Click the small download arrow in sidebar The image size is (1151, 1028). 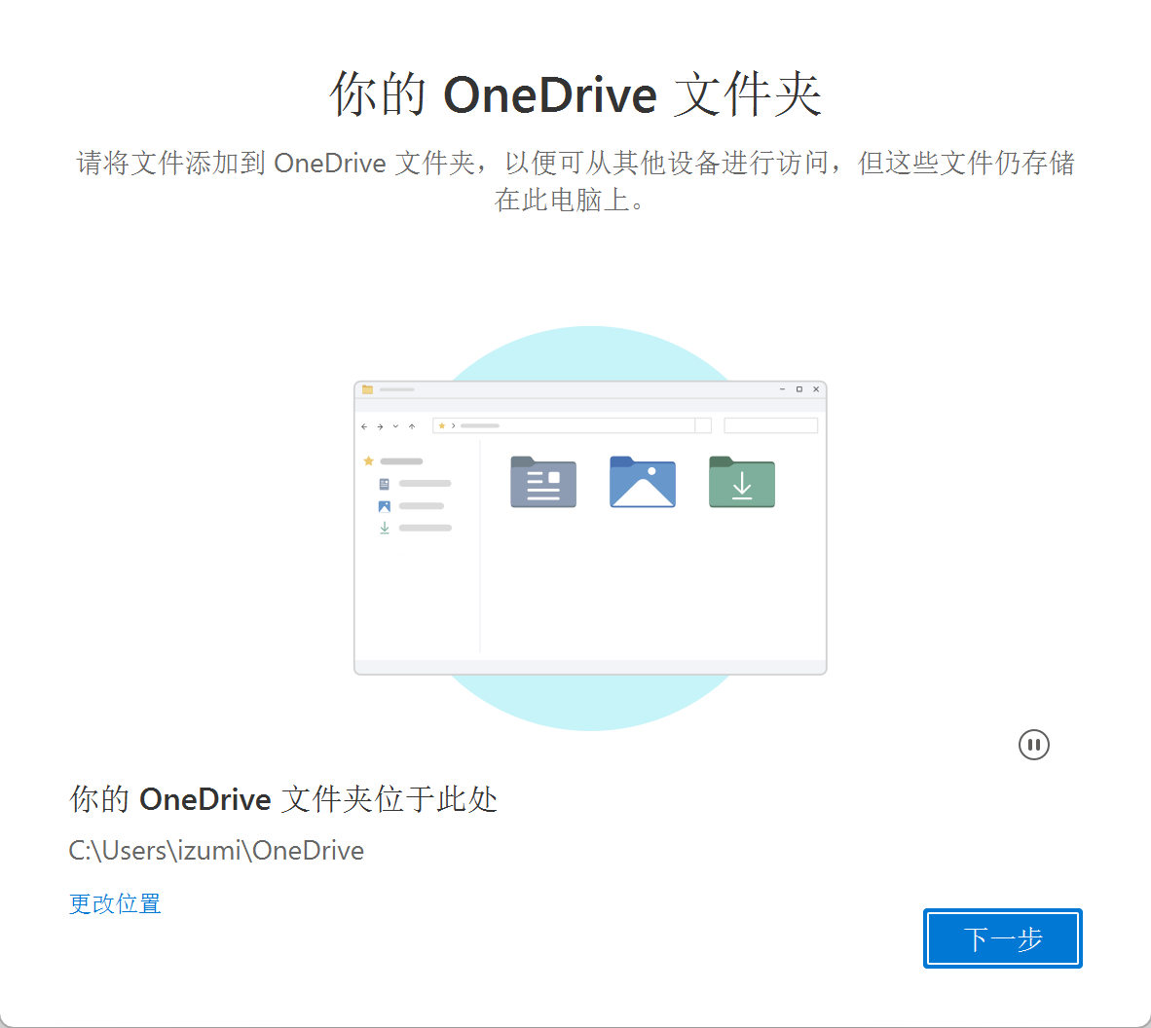[385, 528]
